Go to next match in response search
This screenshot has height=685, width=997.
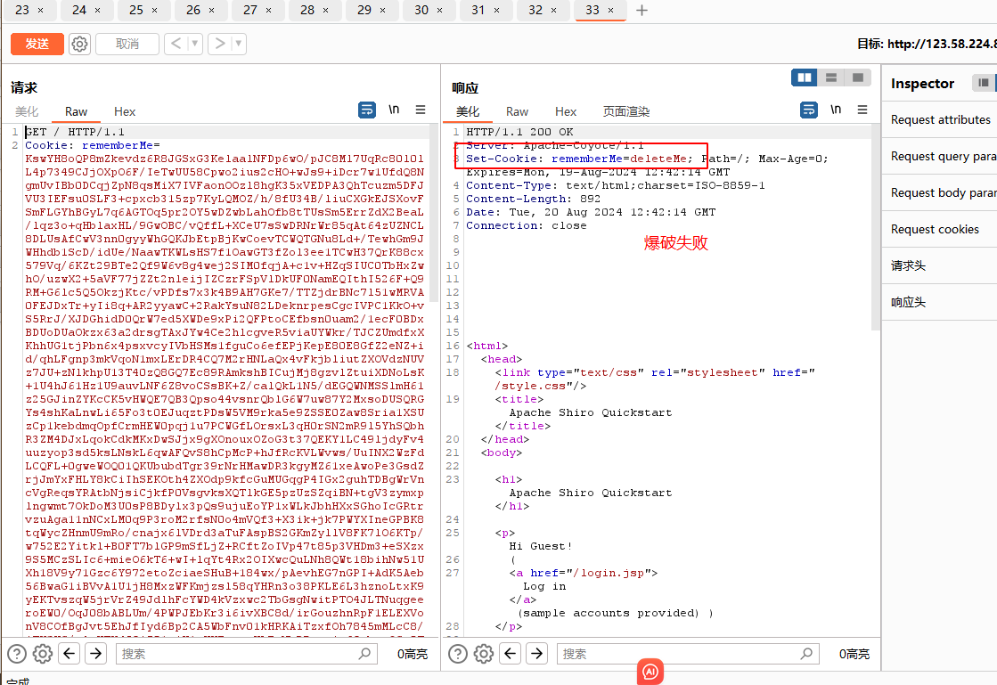(x=537, y=654)
